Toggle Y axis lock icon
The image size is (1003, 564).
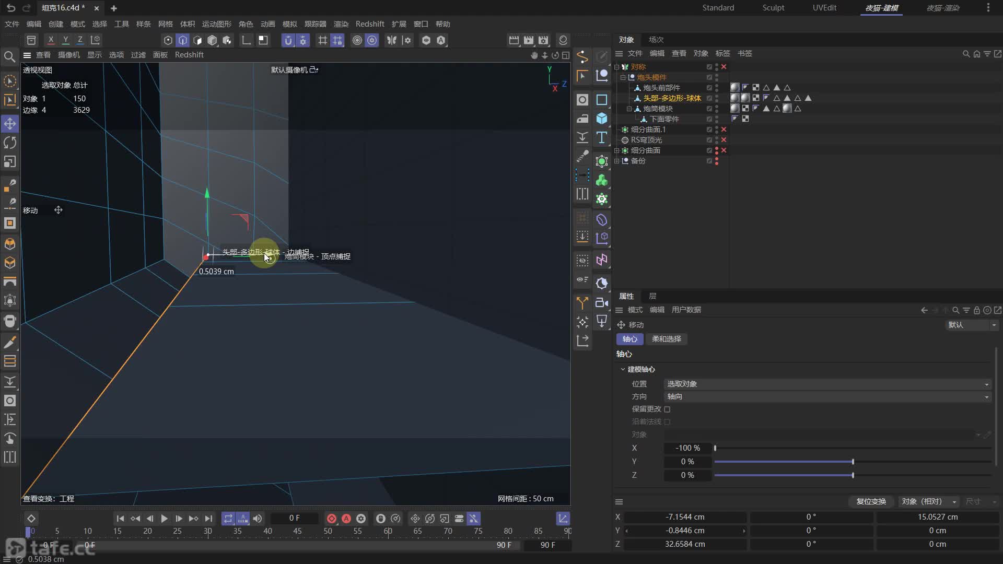pyautogui.click(x=65, y=40)
